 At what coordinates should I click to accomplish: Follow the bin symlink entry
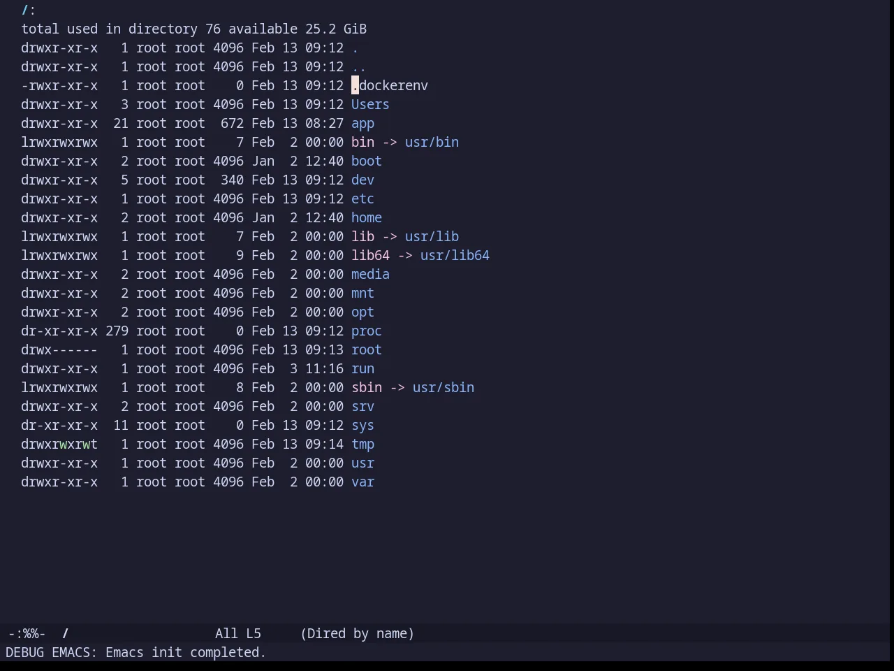362,142
